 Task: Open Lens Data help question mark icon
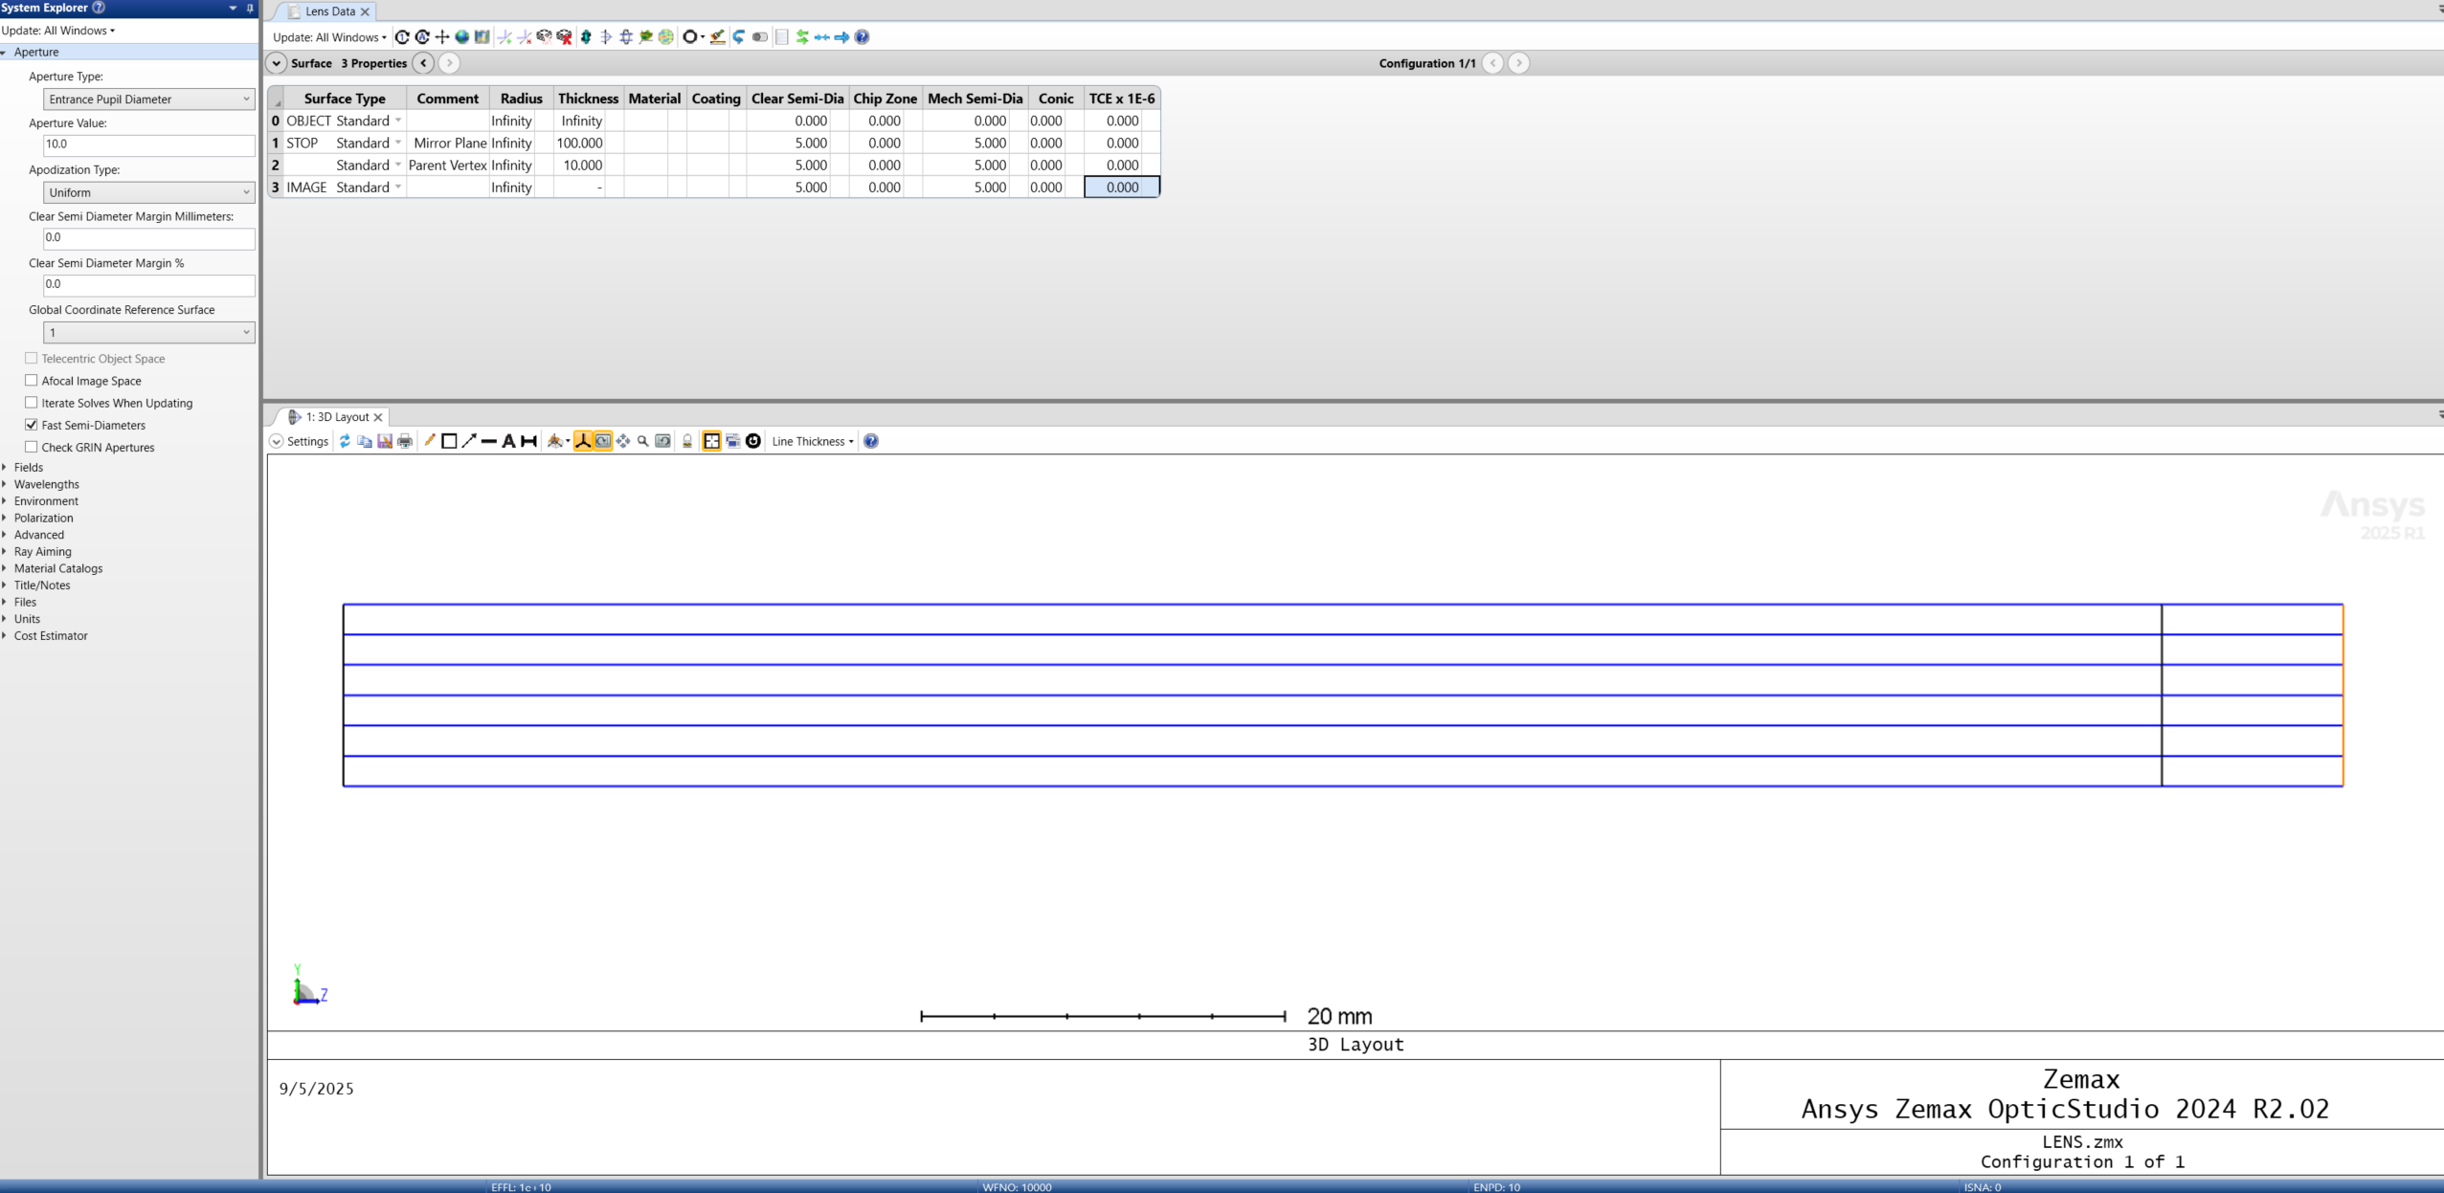(x=862, y=37)
